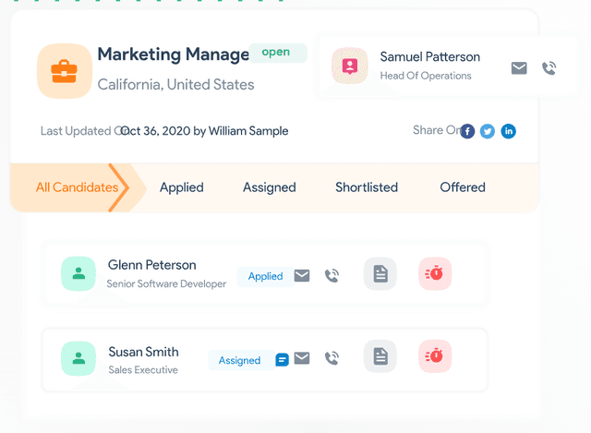The width and height of the screenshot is (591, 433).
Task: Click the green open status badge
Action: tap(276, 53)
